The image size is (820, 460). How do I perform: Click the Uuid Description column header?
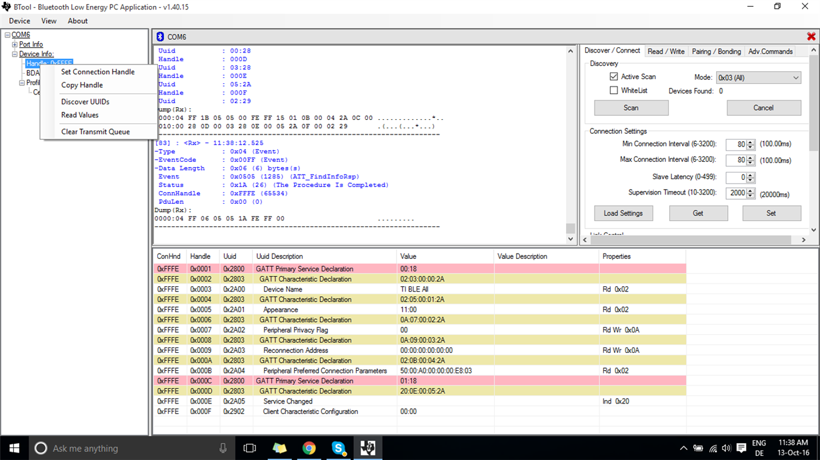[325, 256]
